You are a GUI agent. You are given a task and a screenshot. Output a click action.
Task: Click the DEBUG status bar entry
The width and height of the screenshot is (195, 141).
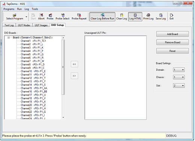[x=171, y=136]
